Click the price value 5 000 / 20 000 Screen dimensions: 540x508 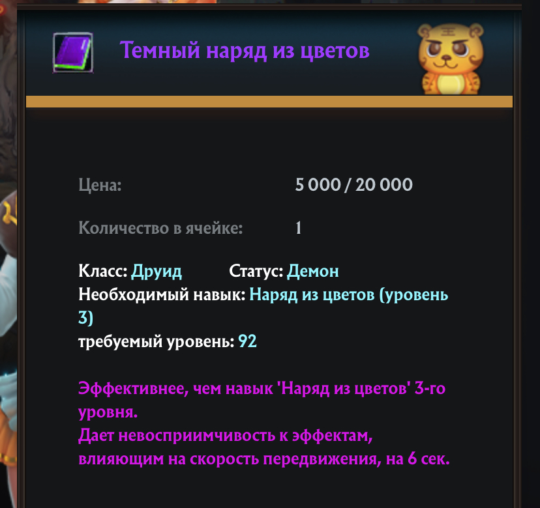(353, 184)
